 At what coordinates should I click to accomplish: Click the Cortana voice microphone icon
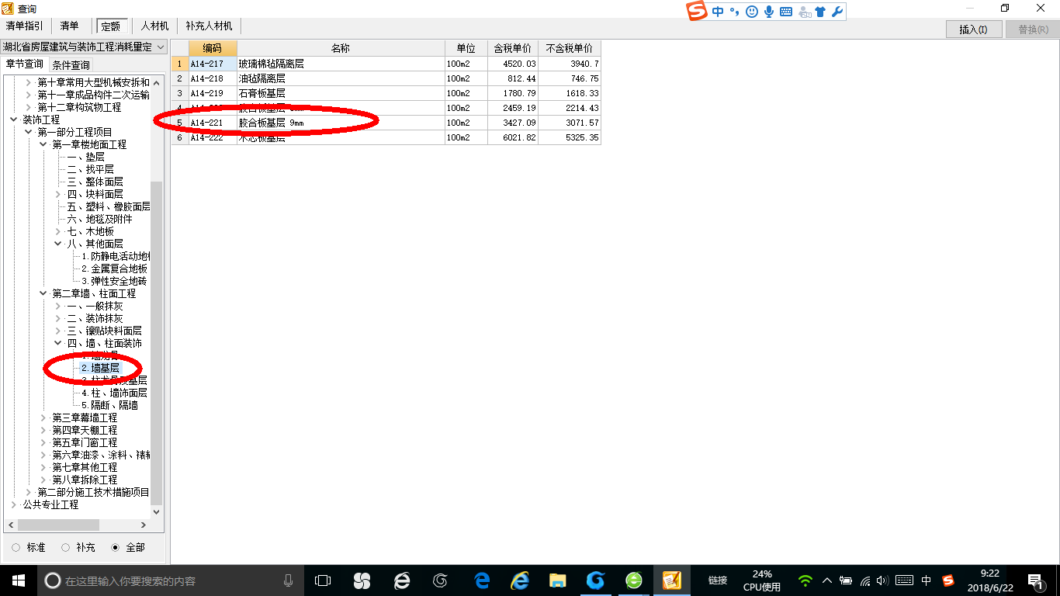tap(289, 580)
